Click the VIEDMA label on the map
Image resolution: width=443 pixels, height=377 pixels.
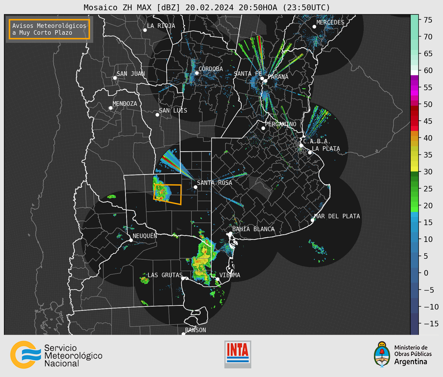click(230, 275)
